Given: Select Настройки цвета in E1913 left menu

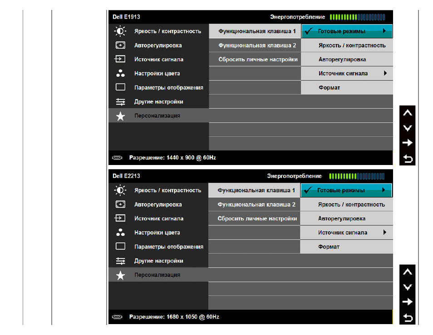Looking at the screenshot, I should pos(159,73).
